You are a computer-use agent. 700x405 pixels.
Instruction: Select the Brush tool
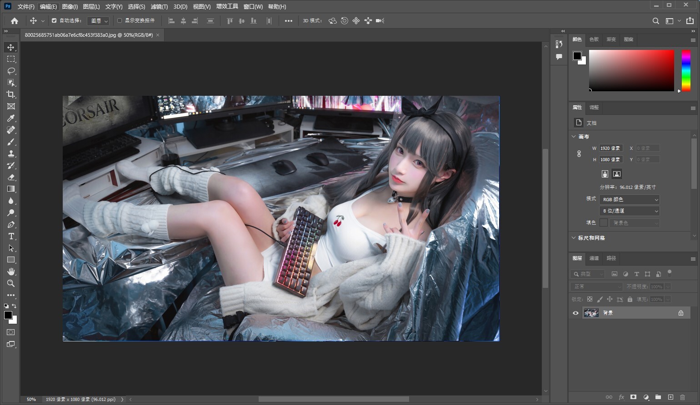click(x=11, y=142)
